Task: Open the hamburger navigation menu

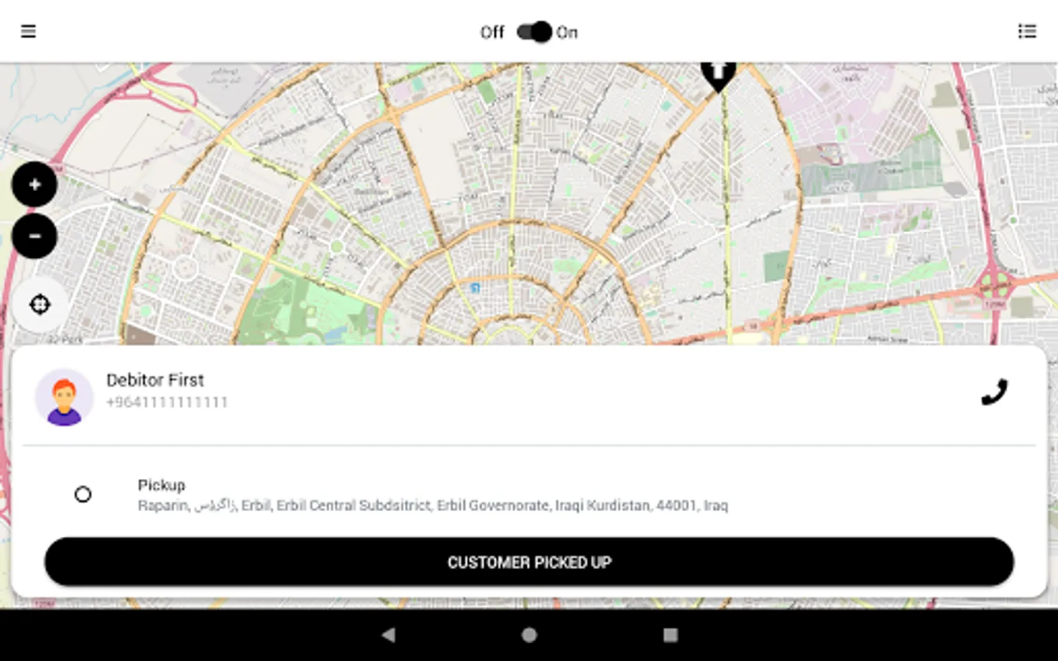Action: [x=28, y=32]
